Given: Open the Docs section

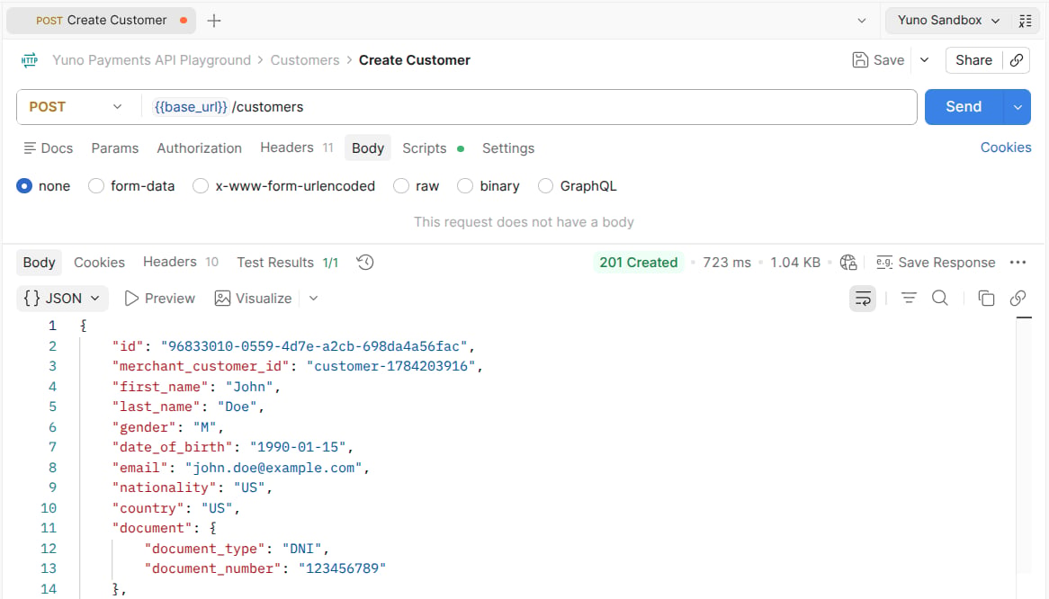Looking at the screenshot, I should click(x=49, y=148).
